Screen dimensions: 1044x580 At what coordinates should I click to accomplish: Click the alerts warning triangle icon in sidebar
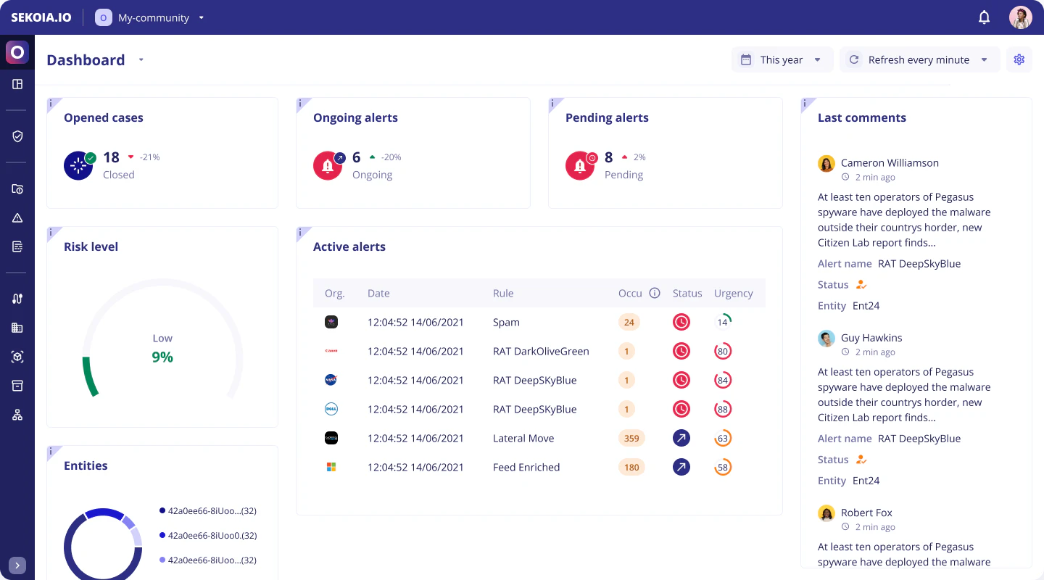[x=16, y=217]
